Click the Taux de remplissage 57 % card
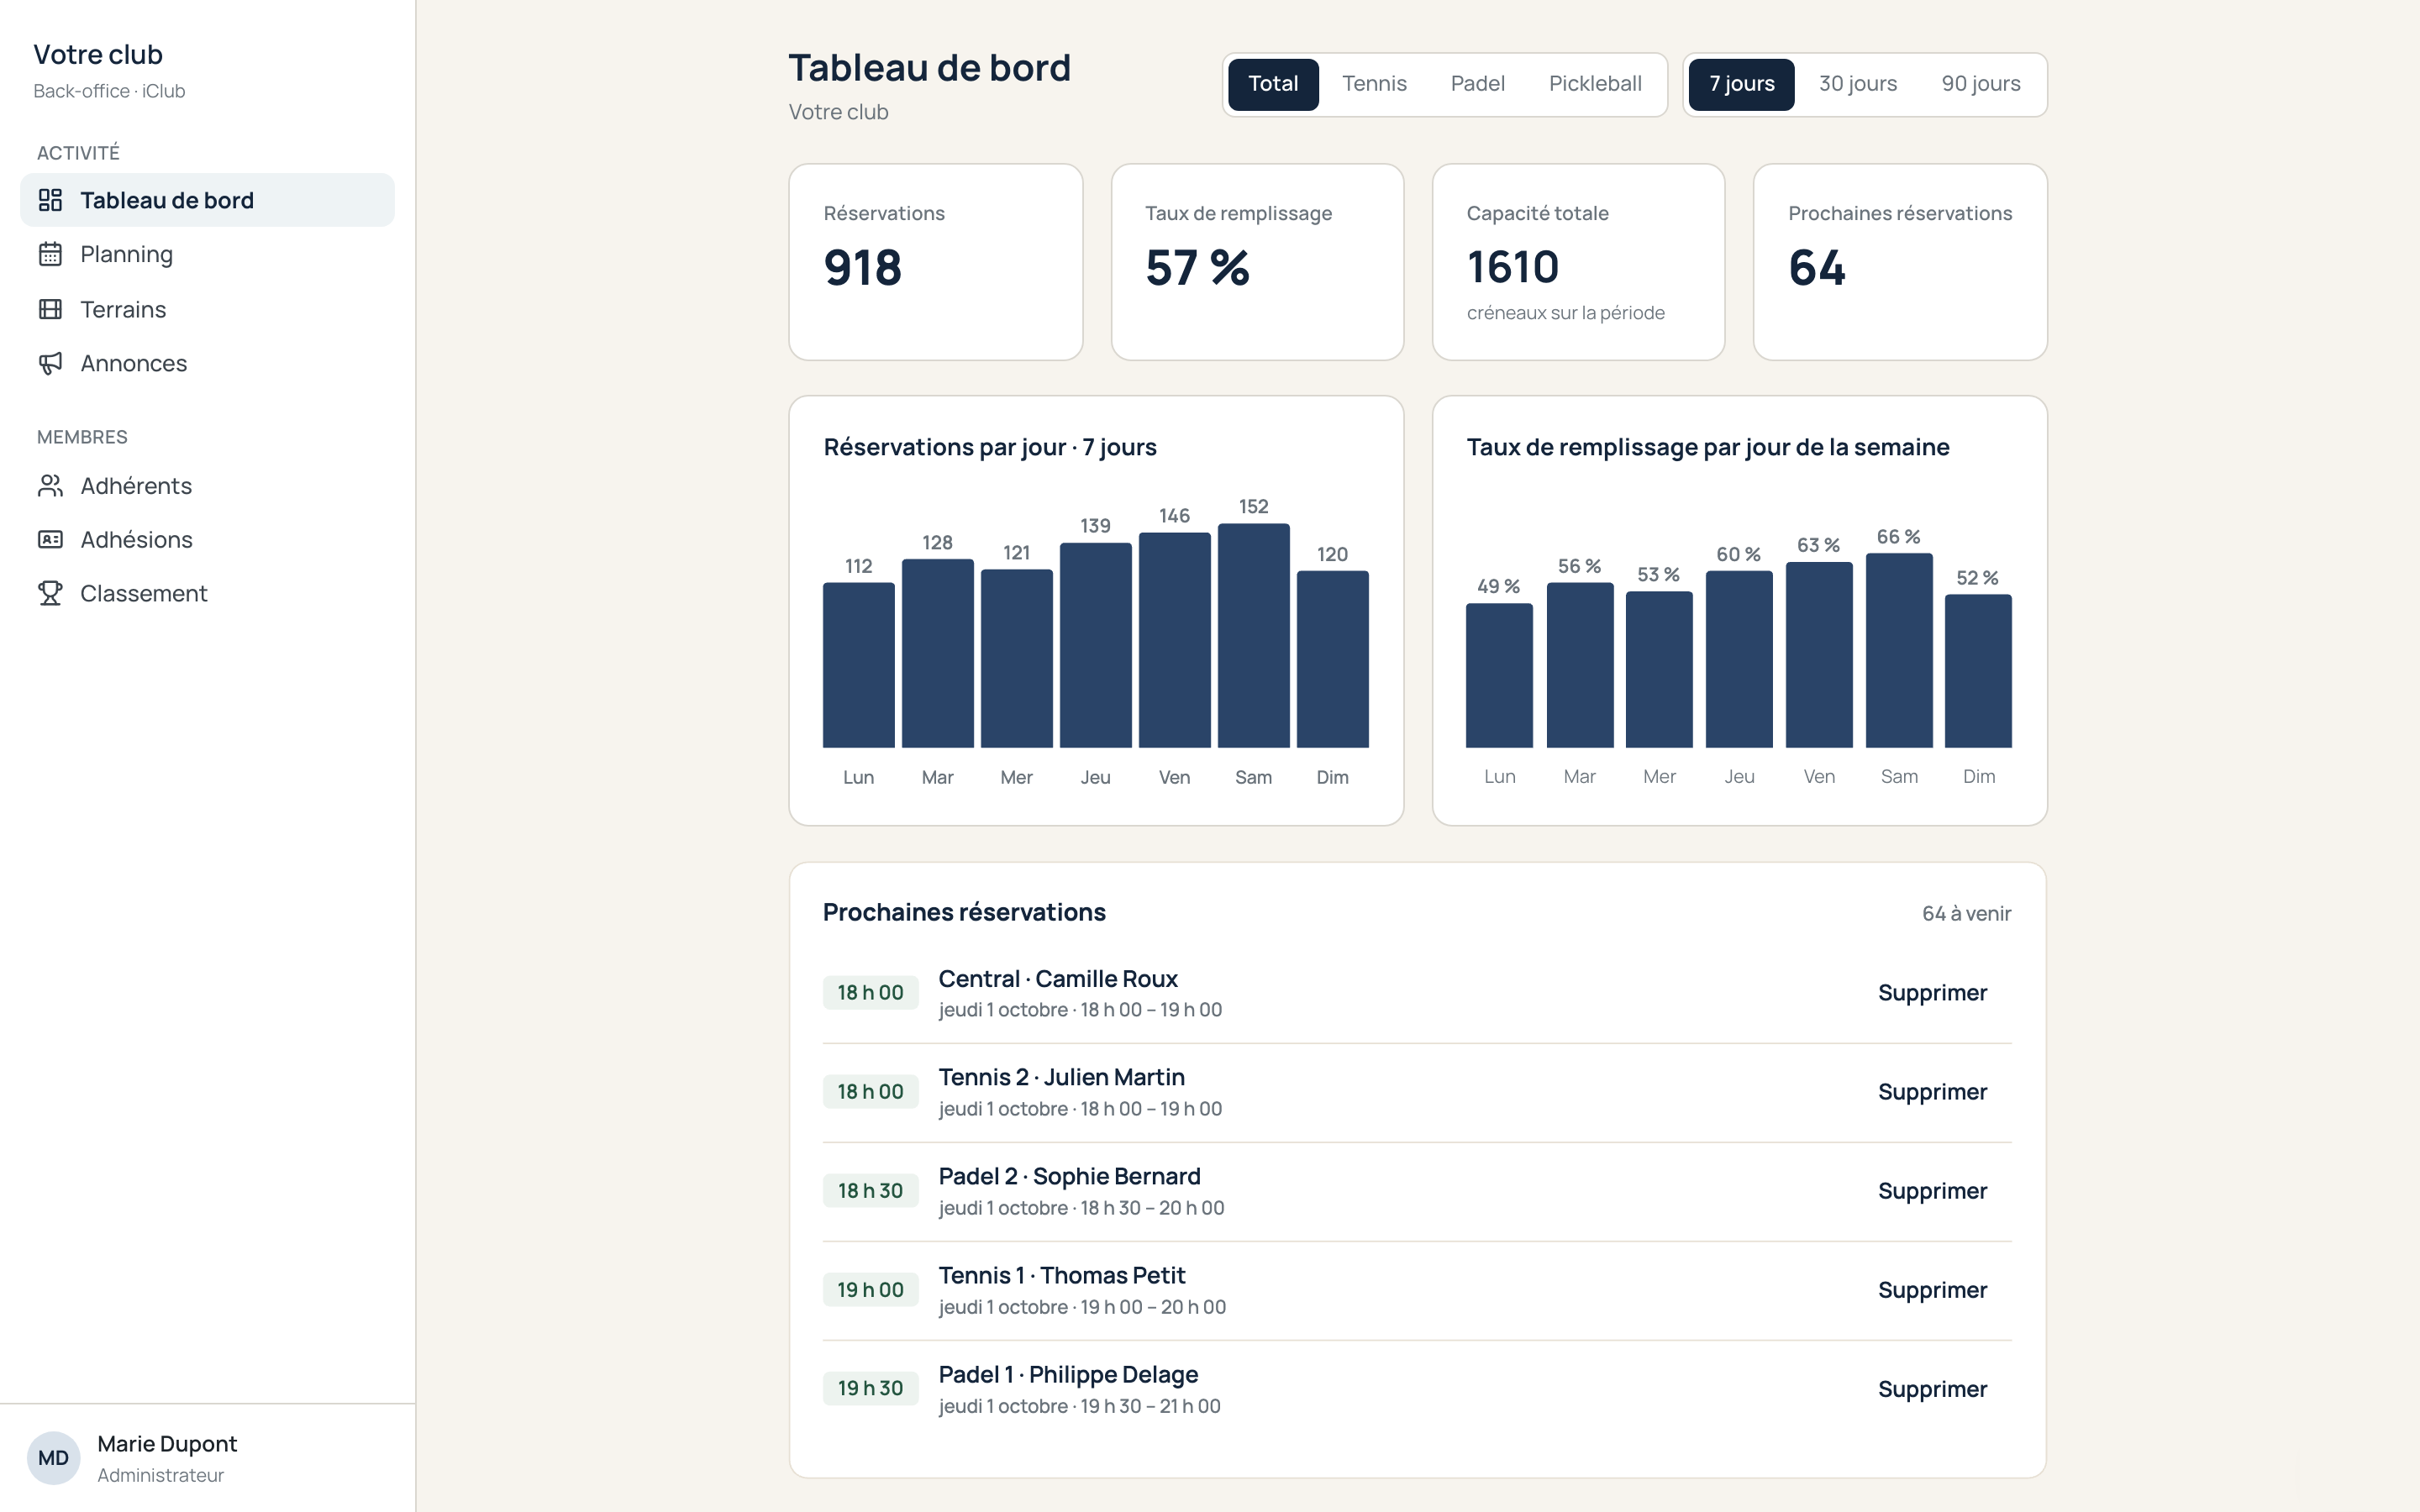 click(1257, 262)
